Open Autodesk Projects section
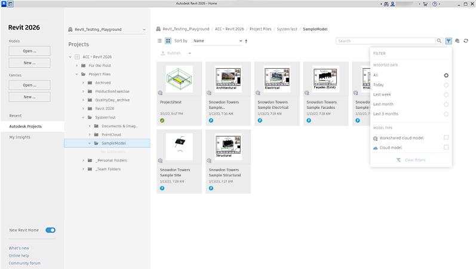This screenshot has width=476, height=269. pyautogui.click(x=32, y=127)
